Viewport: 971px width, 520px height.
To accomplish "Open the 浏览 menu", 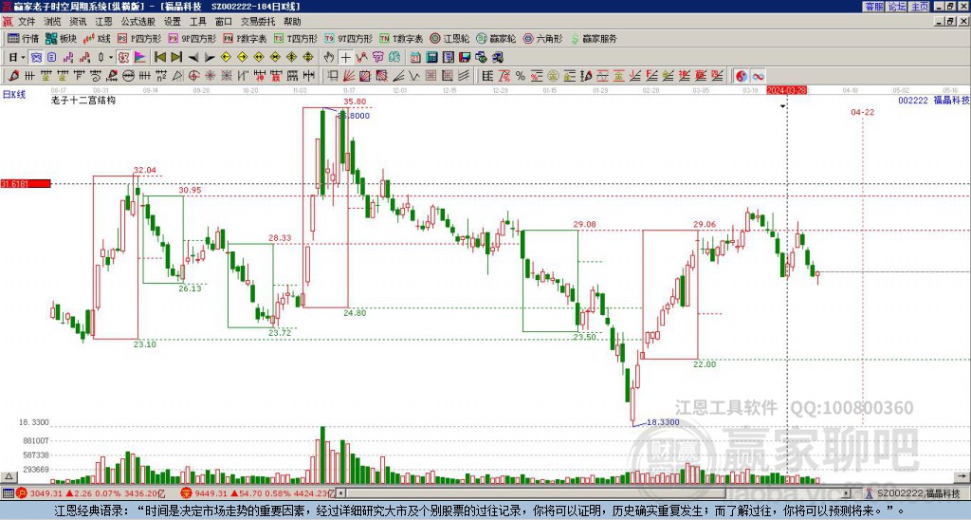I will [53, 22].
